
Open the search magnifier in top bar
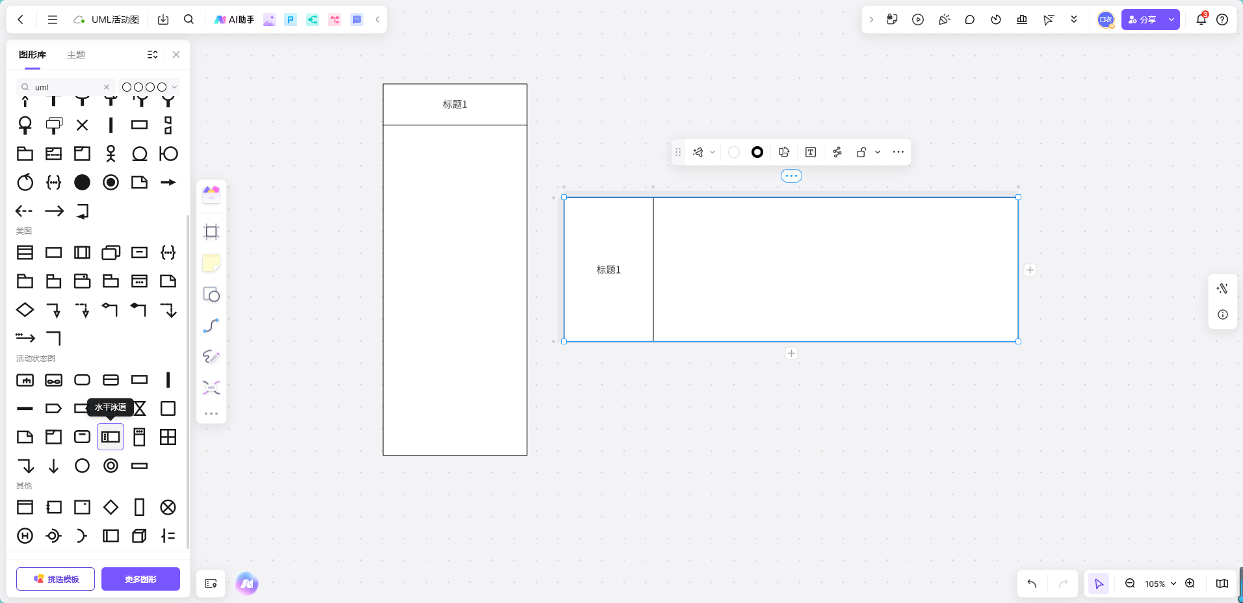189,19
